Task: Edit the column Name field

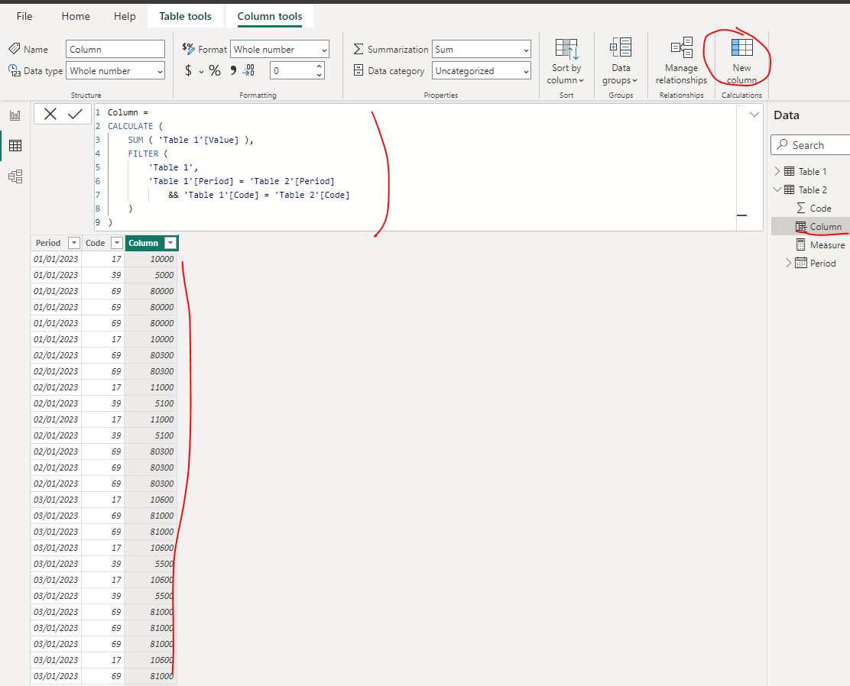Action: 115,50
